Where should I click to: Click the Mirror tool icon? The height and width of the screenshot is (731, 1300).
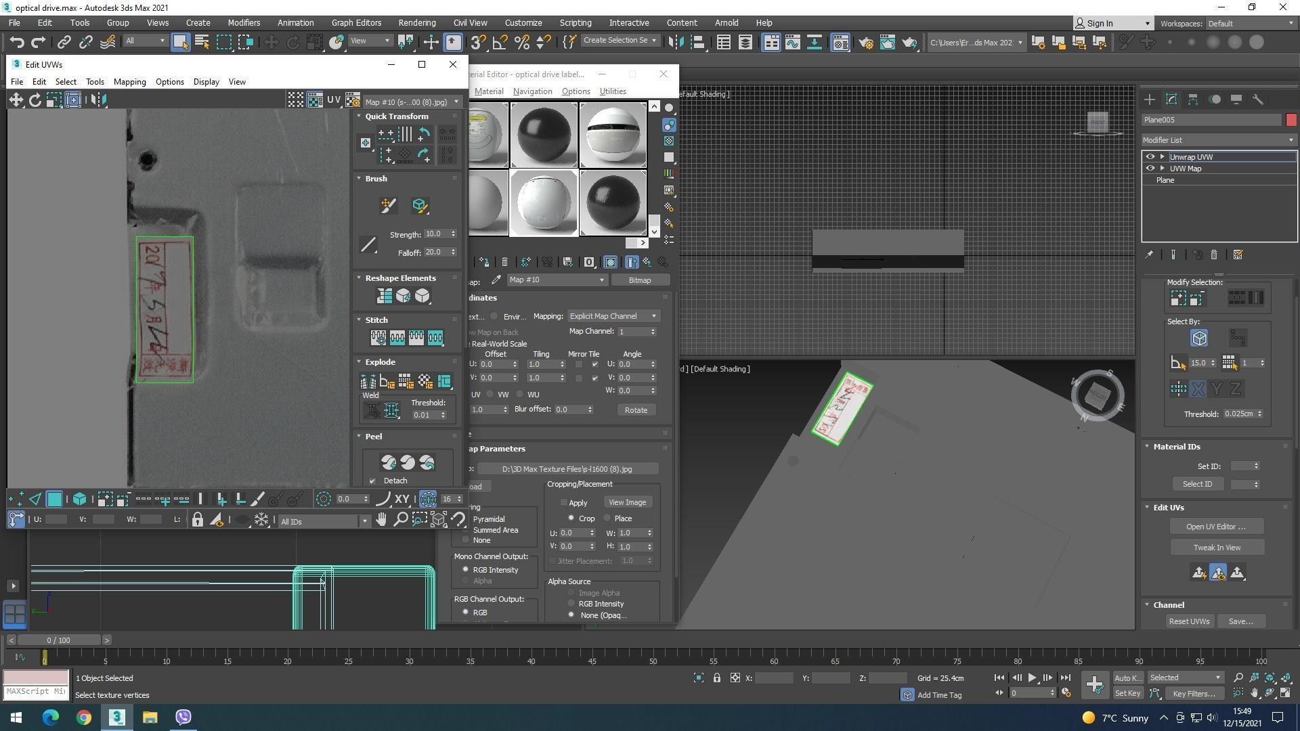(x=675, y=42)
